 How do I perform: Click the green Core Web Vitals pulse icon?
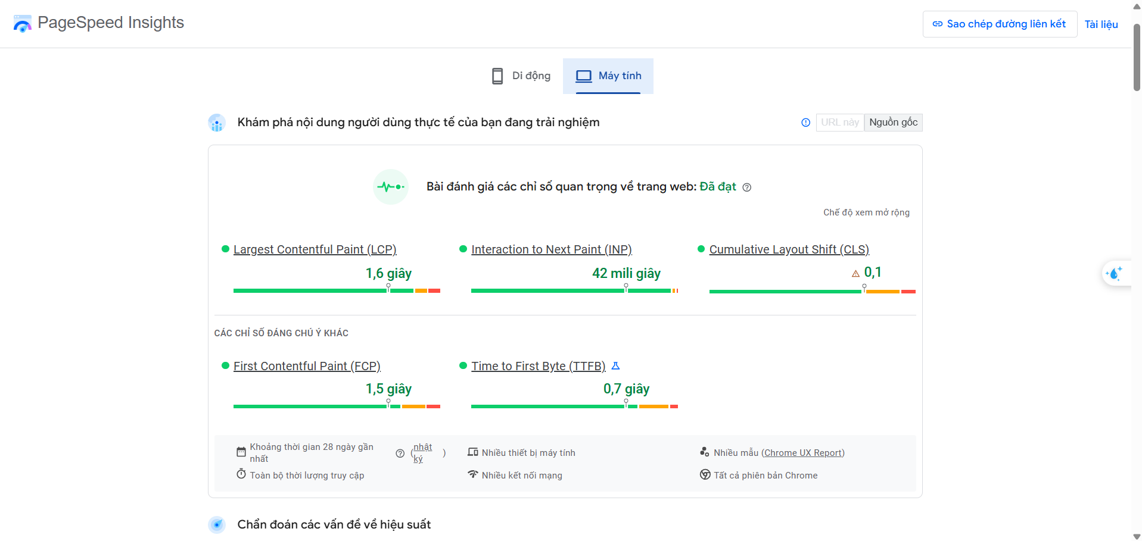pyautogui.click(x=390, y=186)
